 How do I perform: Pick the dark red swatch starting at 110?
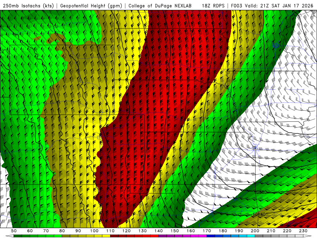pyautogui.click(x=115, y=236)
